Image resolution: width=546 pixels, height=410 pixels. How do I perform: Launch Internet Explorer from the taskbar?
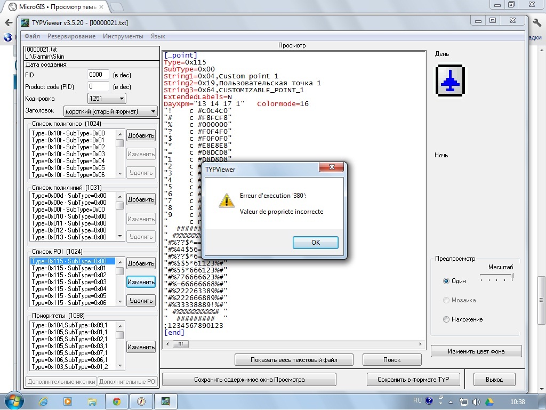pos(44,401)
